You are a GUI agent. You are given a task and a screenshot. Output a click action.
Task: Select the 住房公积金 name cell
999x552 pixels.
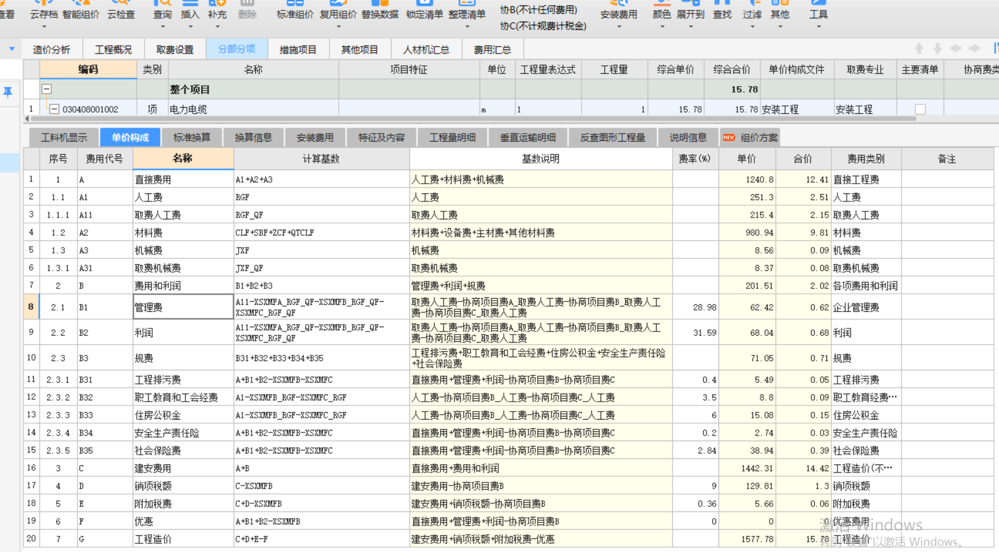click(183, 415)
